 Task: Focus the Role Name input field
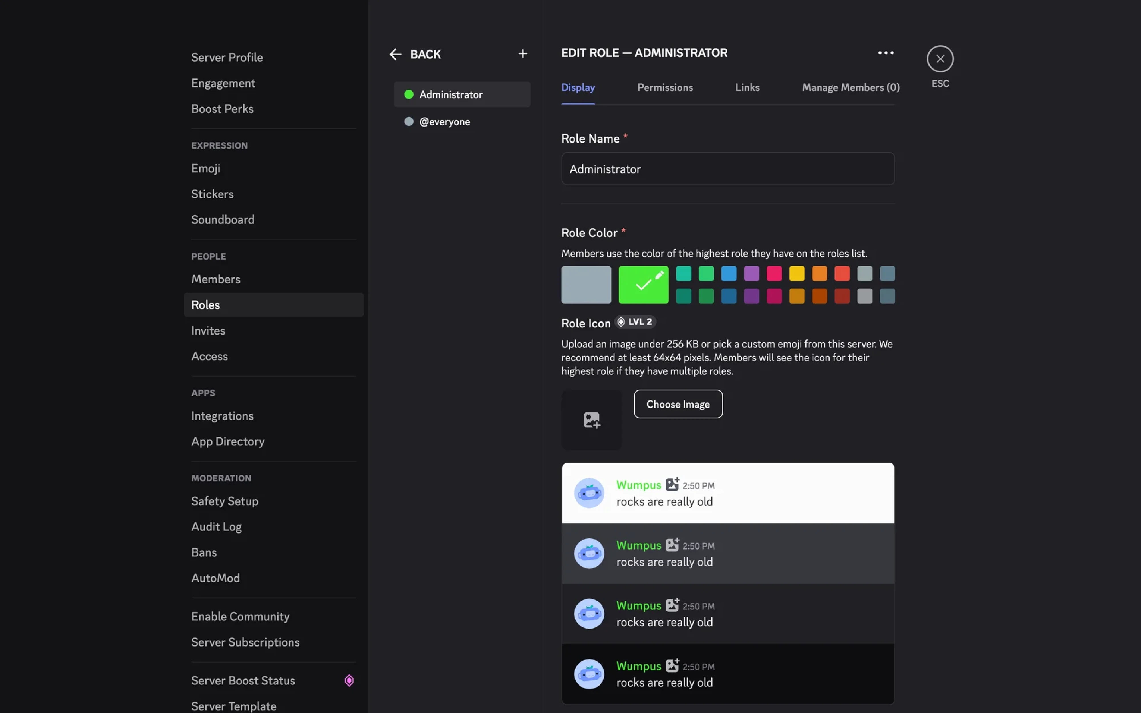[x=728, y=169]
